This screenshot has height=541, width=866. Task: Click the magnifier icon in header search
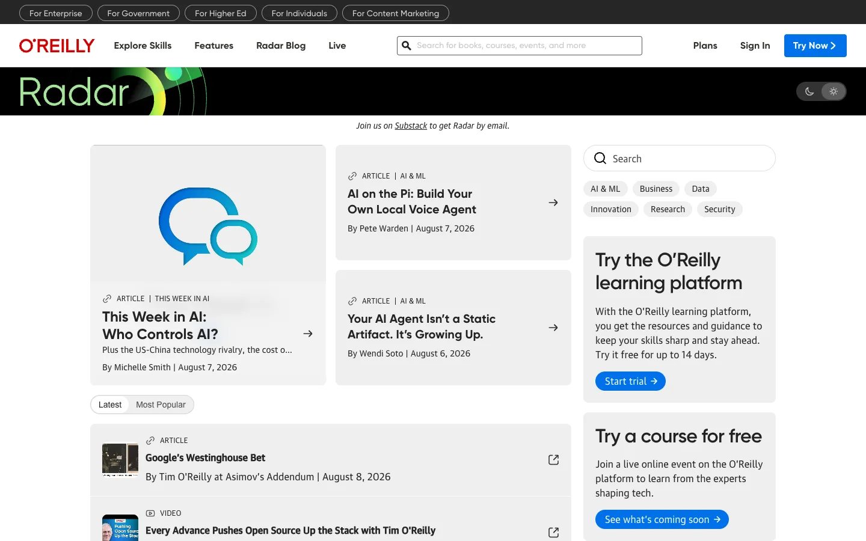tap(407, 46)
